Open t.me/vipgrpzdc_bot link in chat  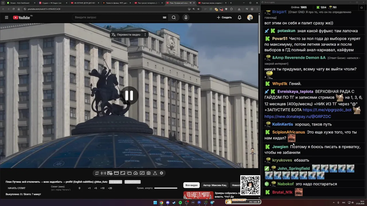click(x=327, y=110)
